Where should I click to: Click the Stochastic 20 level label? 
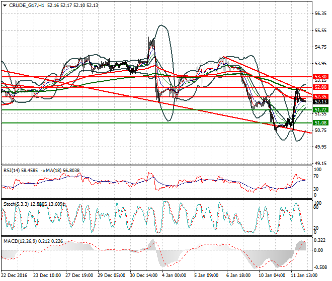coord(316,228)
